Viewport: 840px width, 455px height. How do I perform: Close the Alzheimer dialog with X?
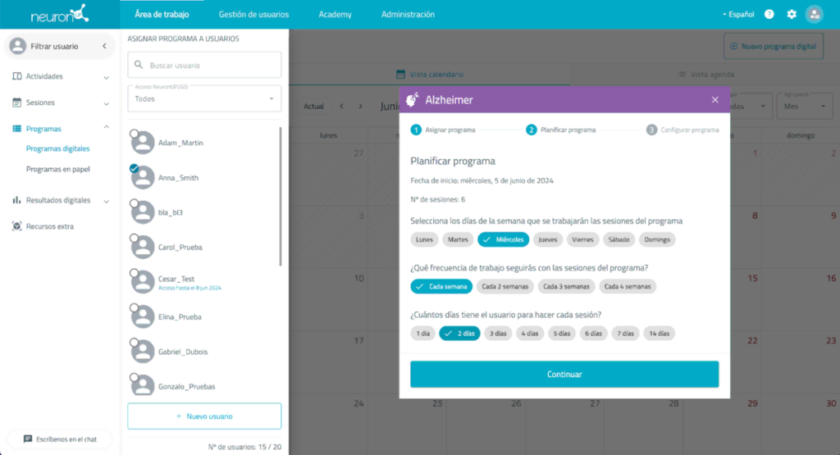point(714,100)
